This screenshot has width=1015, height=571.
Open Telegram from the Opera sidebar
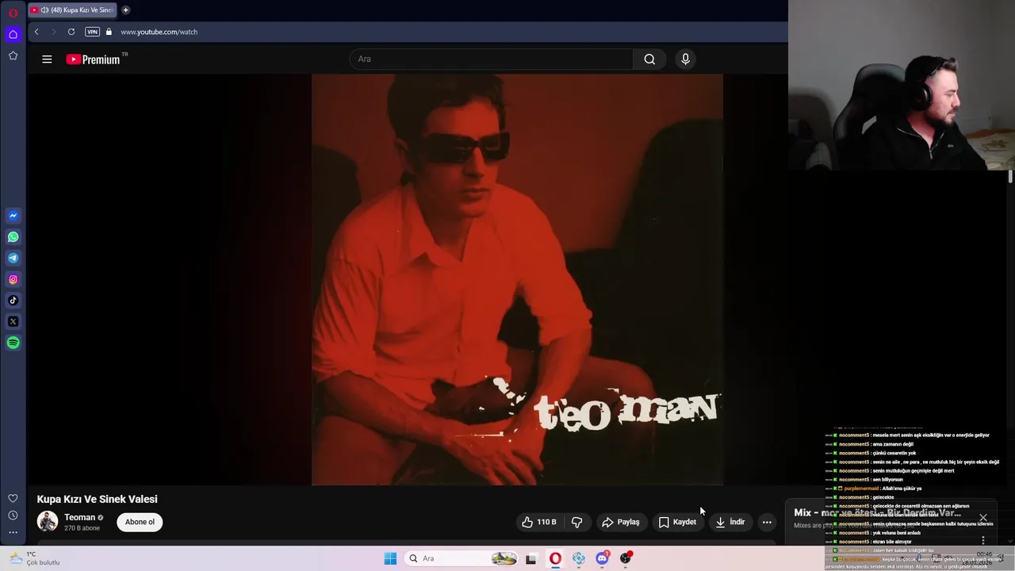coord(13,258)
